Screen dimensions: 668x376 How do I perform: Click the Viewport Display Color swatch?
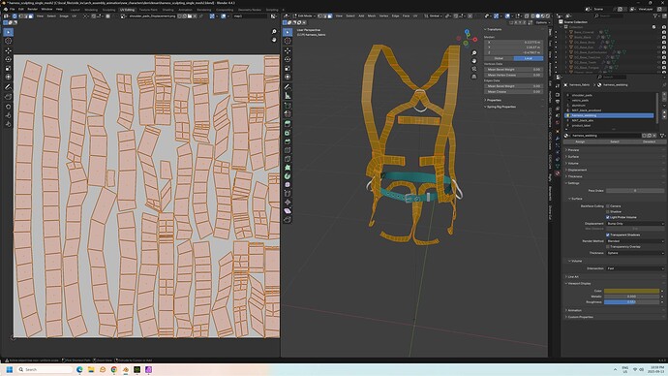coord(632,291)
